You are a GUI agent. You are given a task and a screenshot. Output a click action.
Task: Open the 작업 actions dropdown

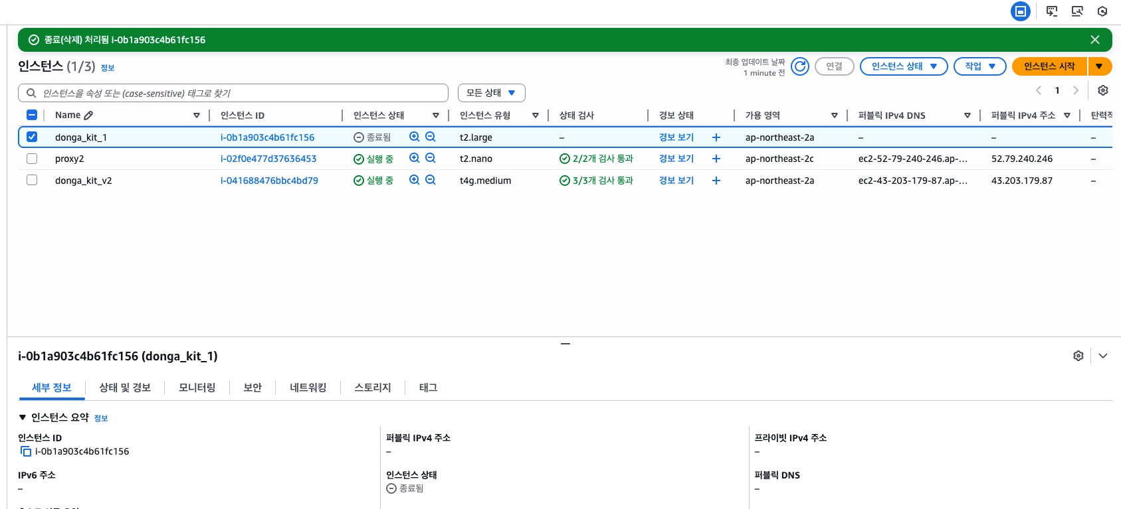979,66
